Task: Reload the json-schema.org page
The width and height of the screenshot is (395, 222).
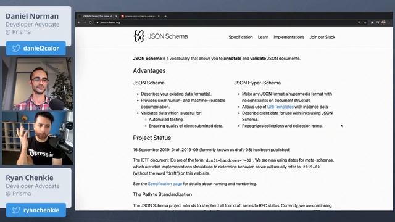Action: pos(91,22)
